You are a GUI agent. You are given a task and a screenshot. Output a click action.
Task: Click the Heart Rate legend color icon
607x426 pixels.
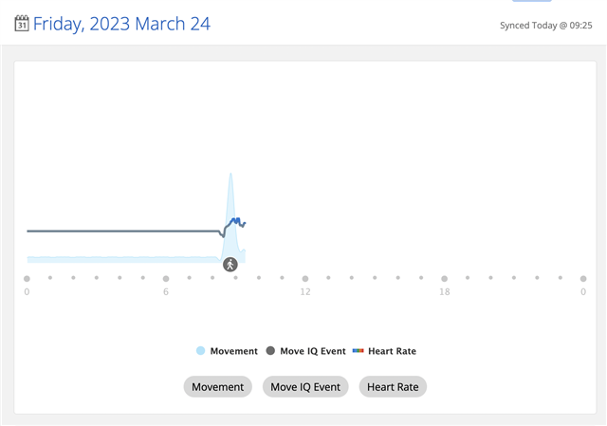tap(358, 351)
